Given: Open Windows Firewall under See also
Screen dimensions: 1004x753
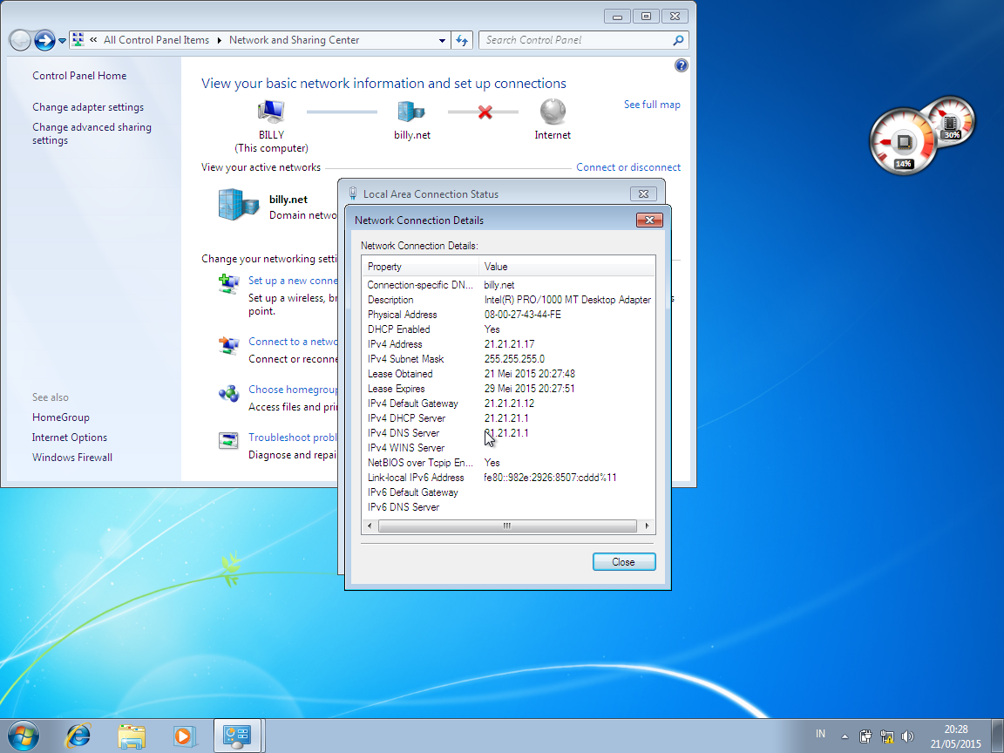Looking at the screenshot, I should (x=72, y=458).
